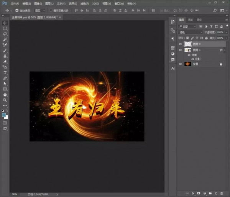Enable the 显示变换控件 checkbox

[x=51, y=10]
